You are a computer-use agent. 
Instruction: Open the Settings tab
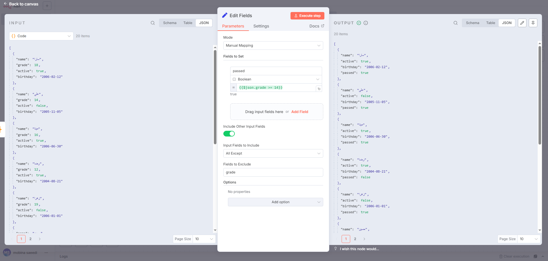point(261,26)
